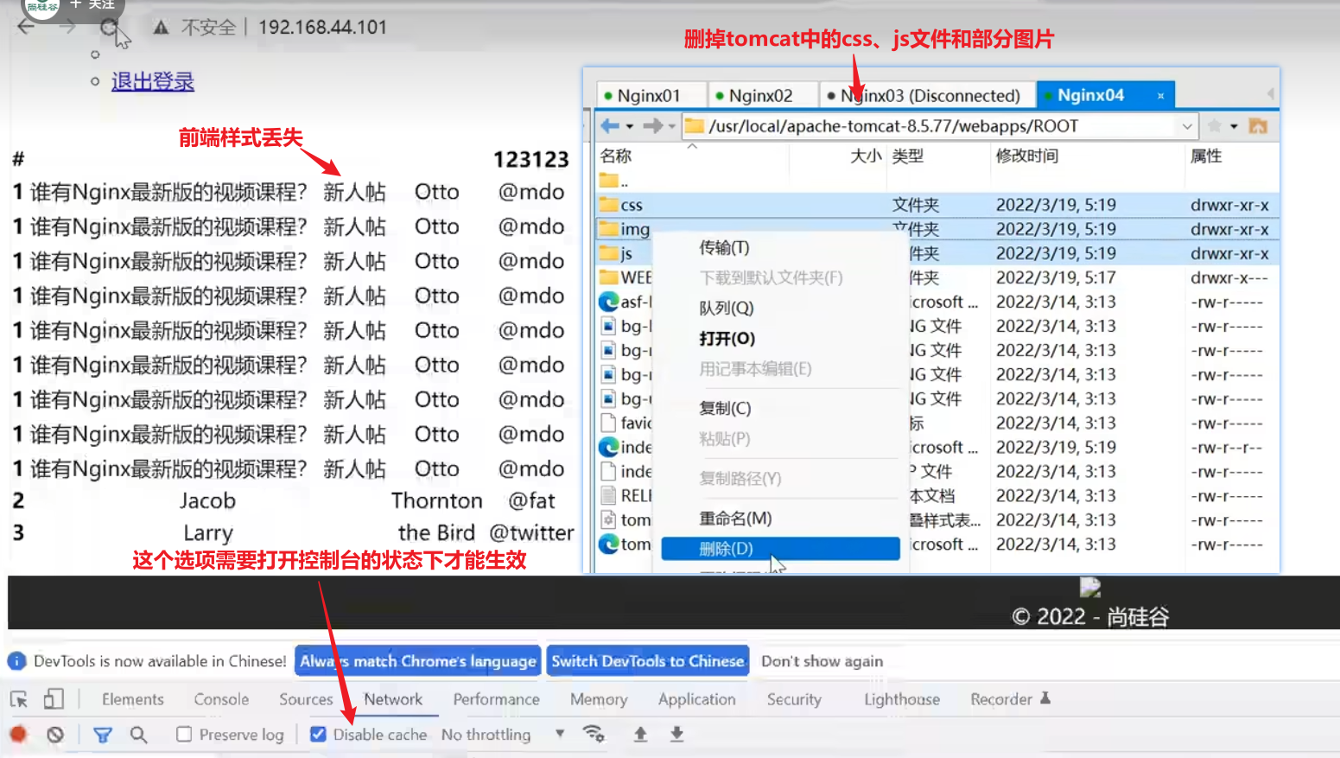Open the network search magnifier icon
Image resolution: width=1340 pixels, height=758 pixels.
(x=138, y=735)
